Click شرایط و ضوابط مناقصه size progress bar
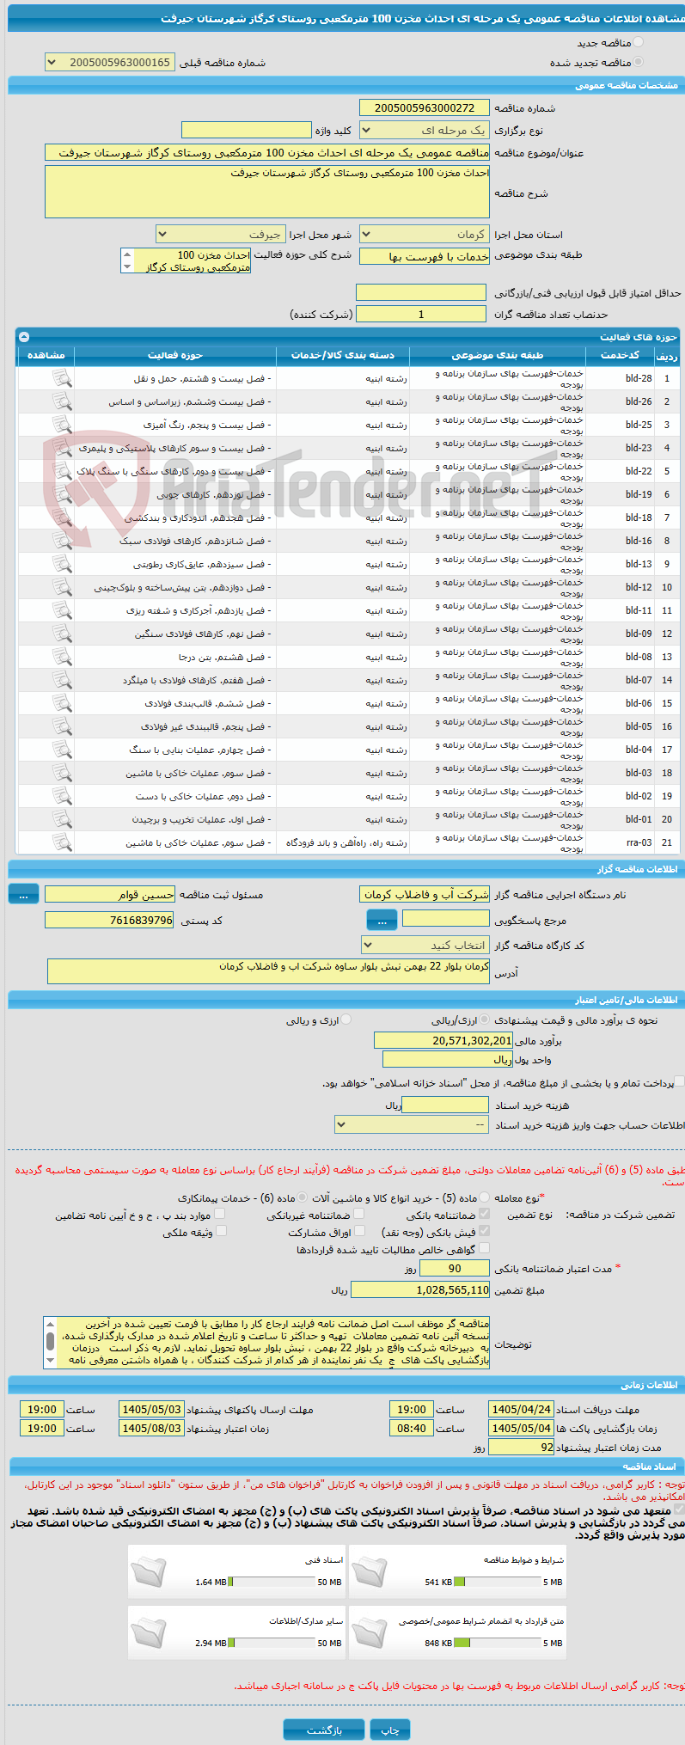Viewport: 685px width, 1745px height. [x=497, y=1582]
